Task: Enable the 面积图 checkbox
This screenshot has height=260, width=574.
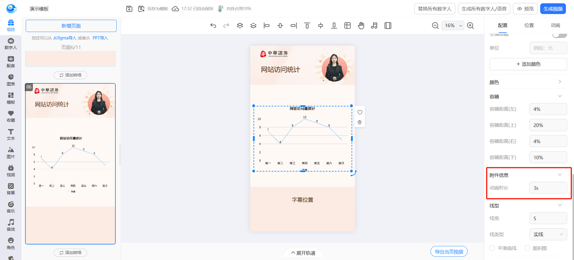Action: coord(527,248)
